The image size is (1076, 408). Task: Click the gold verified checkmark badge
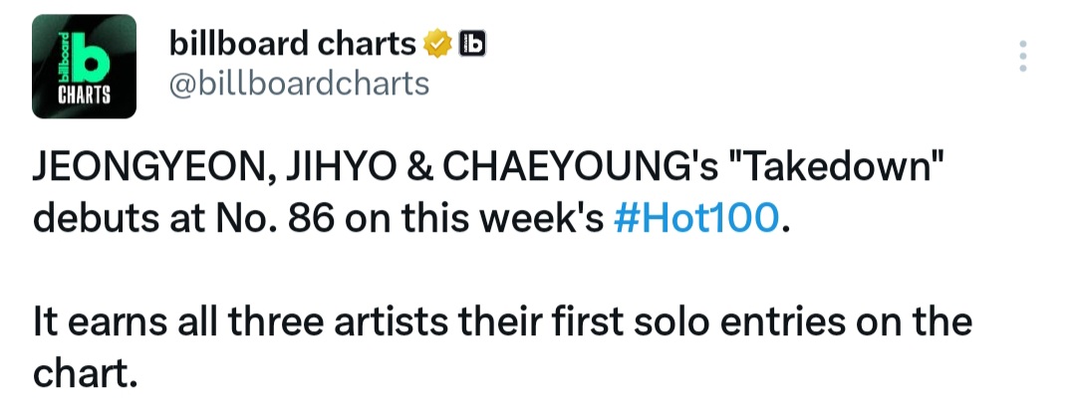(x=437, y=45)
